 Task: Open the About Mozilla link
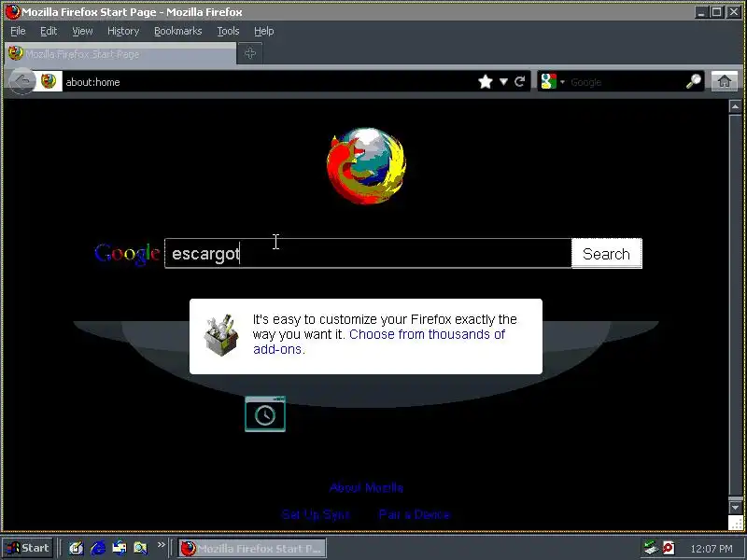[366, 487]
